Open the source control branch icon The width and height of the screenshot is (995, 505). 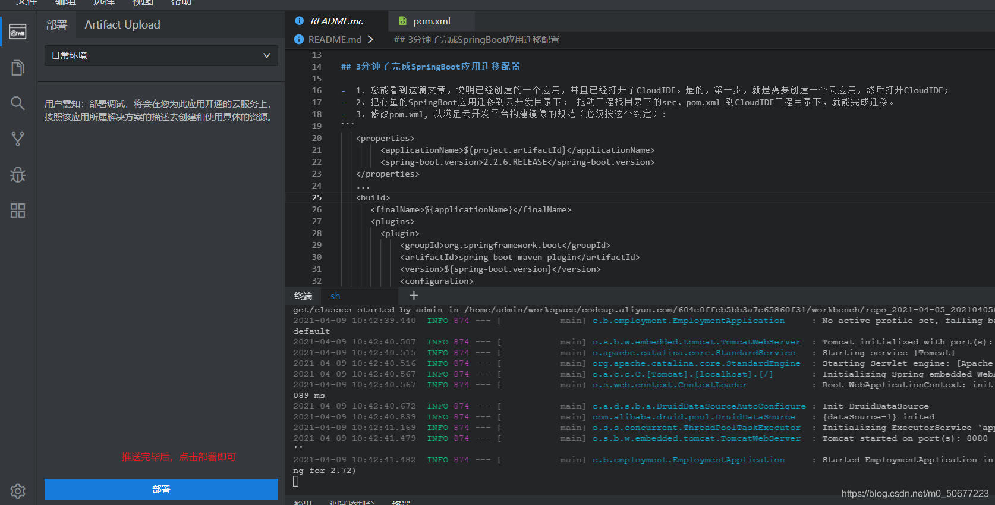click(18, 139)
